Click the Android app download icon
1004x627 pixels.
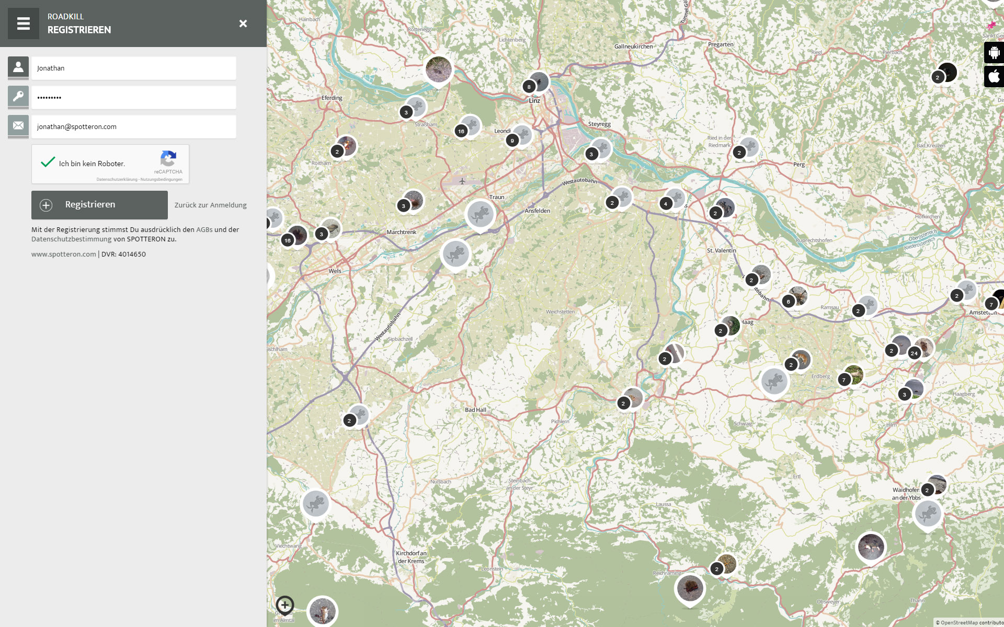pyautogui.click(x=994, y=53)
